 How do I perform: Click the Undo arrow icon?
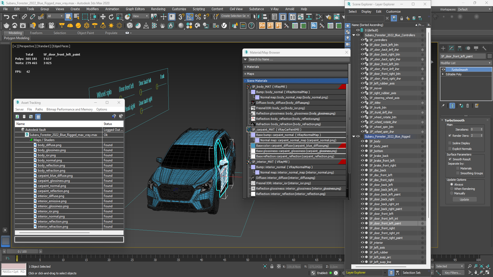click(x=6, y=17)
